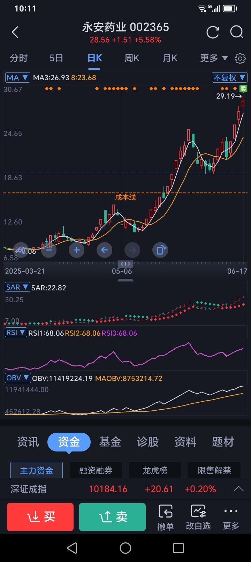Screen dimensions: 251x562
Task: Open SAR indicator dropdown
Action: tap(17, 287)
